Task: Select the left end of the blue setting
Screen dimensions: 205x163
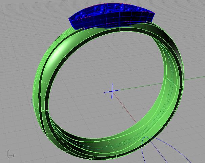Action: tap(73, 20)
